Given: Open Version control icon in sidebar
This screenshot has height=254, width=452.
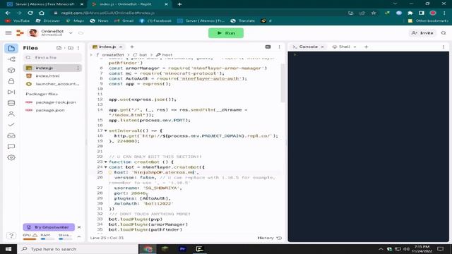Looking at the screenshot, I should click(x=11, y=59).
